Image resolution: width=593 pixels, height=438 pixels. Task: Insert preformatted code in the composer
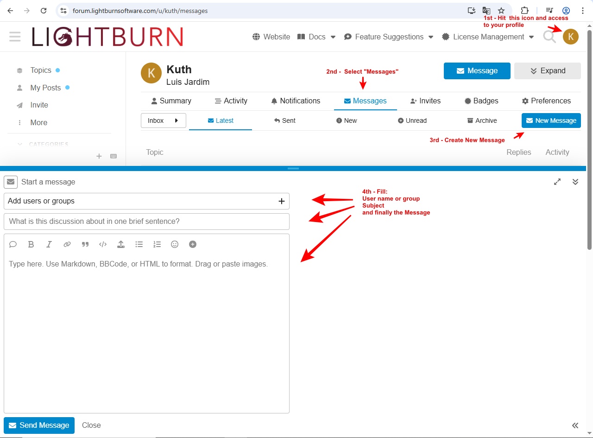tap(103, 244)
